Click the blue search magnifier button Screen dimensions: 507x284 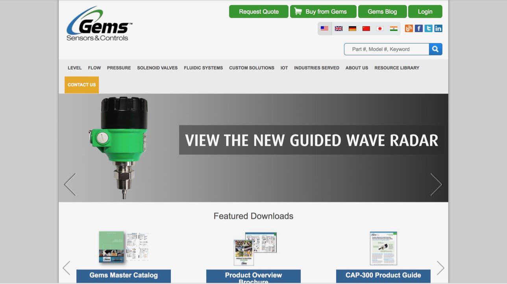click(435, 49)
